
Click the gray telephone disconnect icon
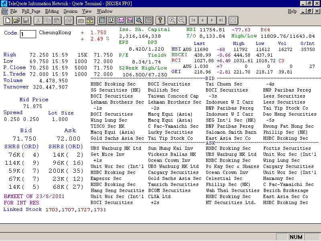[81, 20]
